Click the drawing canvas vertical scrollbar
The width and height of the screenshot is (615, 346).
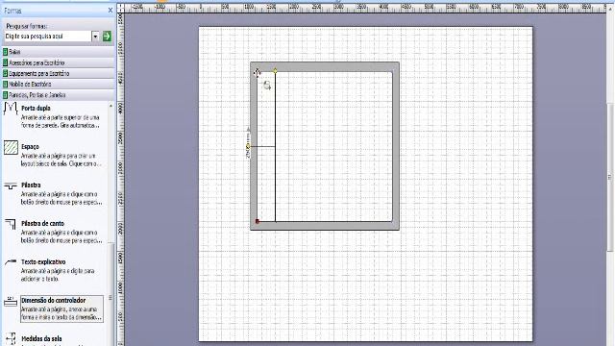tap(610, 177)
